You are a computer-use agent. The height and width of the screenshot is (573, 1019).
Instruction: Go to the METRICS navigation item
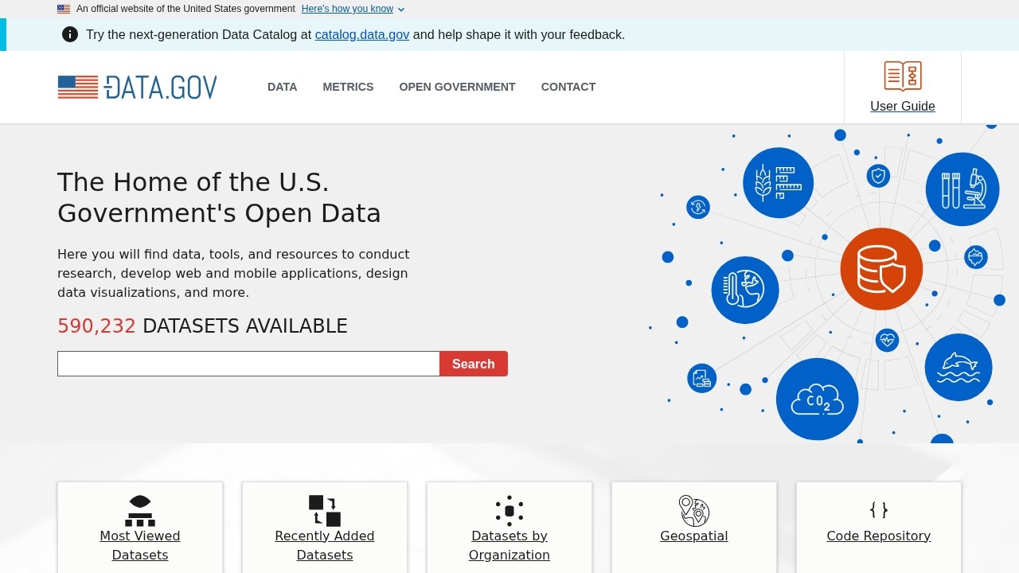click(x=348, y=87)
